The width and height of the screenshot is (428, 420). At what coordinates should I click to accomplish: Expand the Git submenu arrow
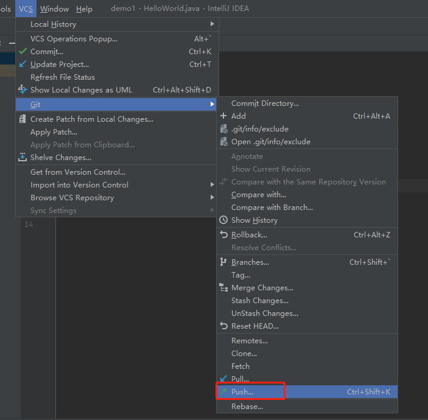point(212,104)
